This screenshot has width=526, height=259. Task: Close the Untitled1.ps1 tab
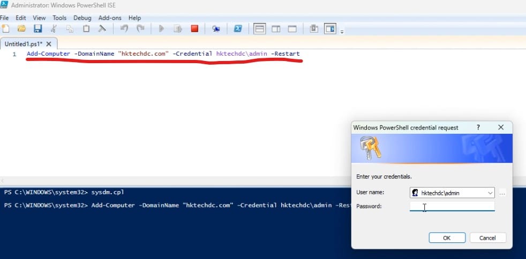coord(49,44)
